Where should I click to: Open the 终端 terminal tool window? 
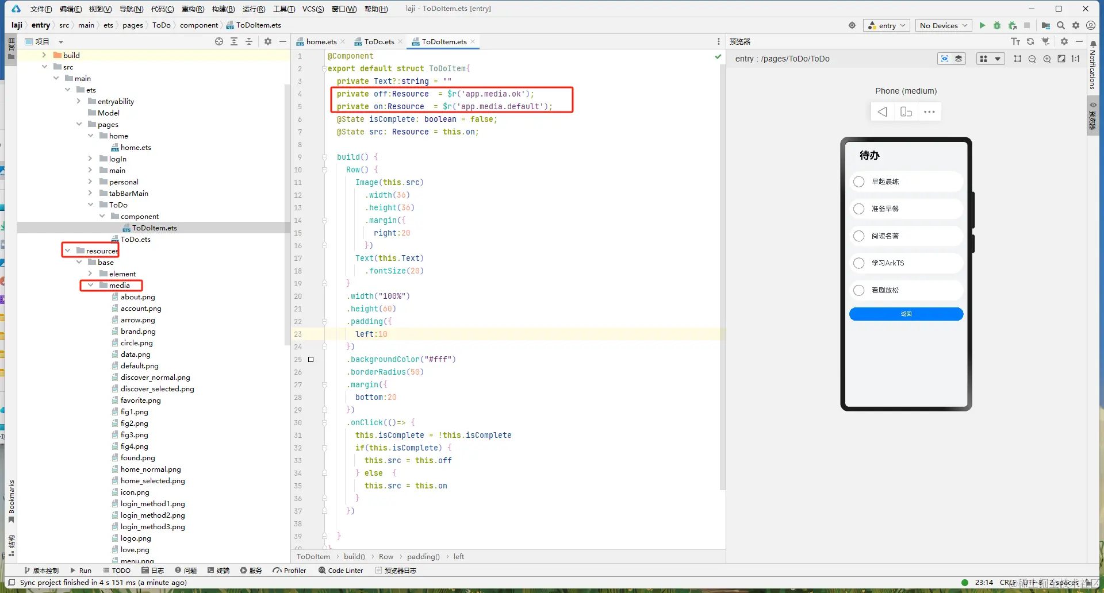coord(218,571)
